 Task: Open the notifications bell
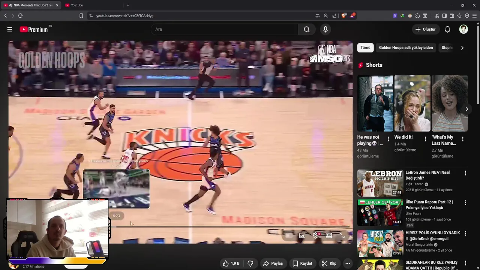[x=447, y=29]
